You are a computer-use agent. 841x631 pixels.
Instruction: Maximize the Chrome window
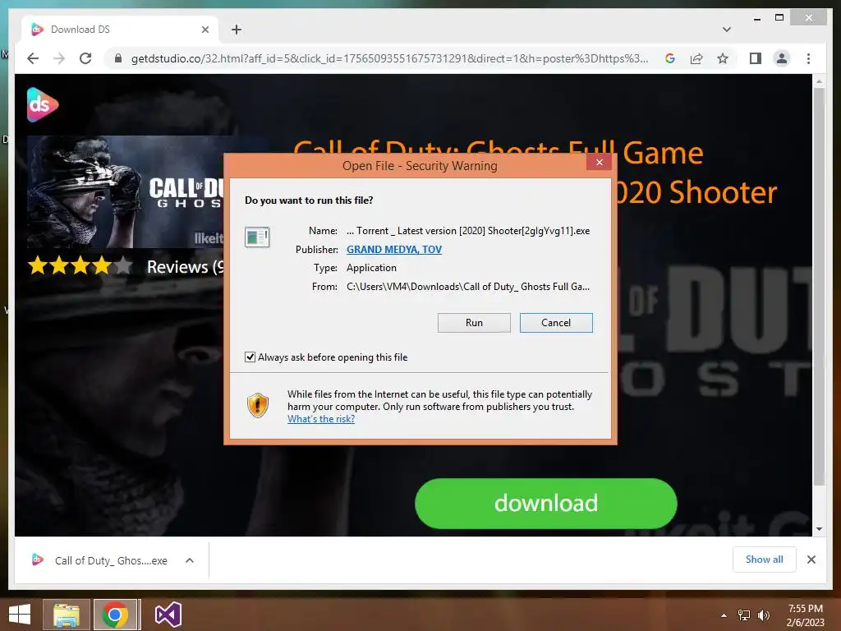click(x=779, y=18)
